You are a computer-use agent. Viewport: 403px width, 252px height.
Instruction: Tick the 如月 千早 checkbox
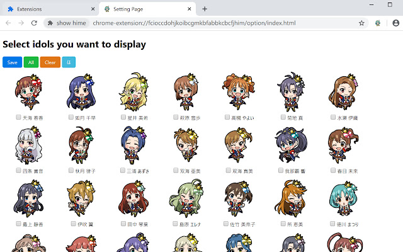coord(71,117)
